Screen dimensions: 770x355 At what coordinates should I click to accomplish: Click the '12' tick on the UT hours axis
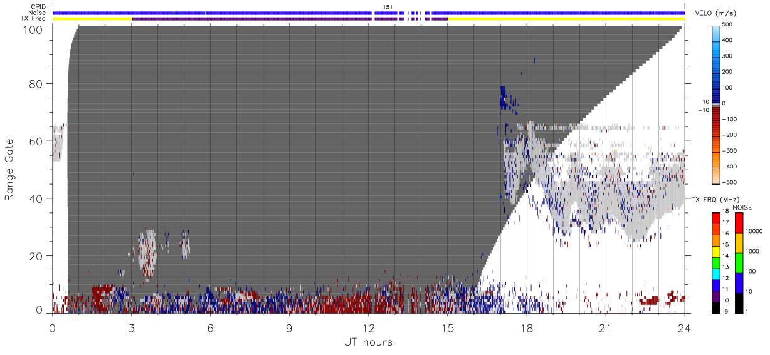(x=369, y=328)
